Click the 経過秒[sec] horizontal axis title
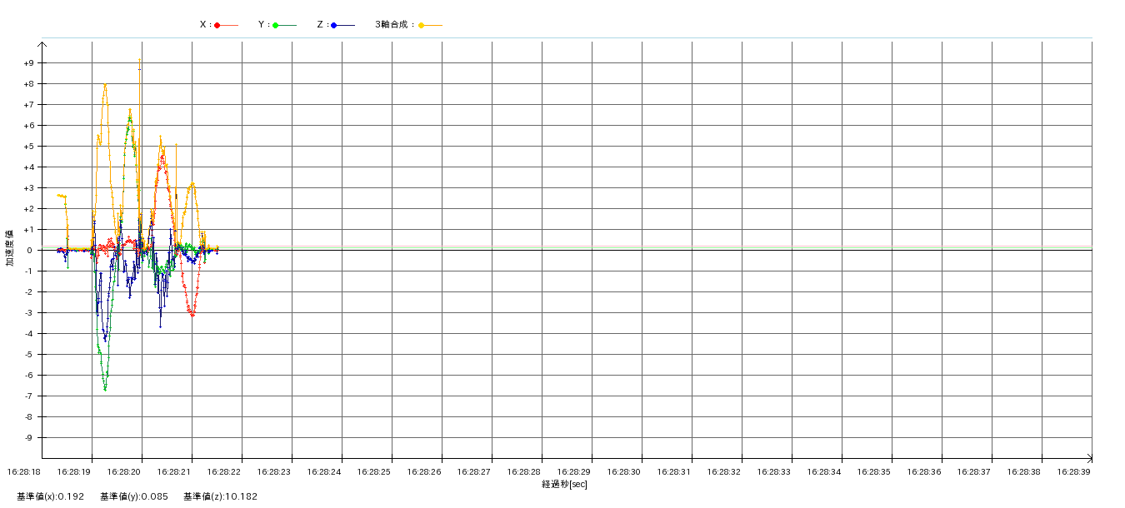This screenshot has width=1125, height=508. pos(564,484)
